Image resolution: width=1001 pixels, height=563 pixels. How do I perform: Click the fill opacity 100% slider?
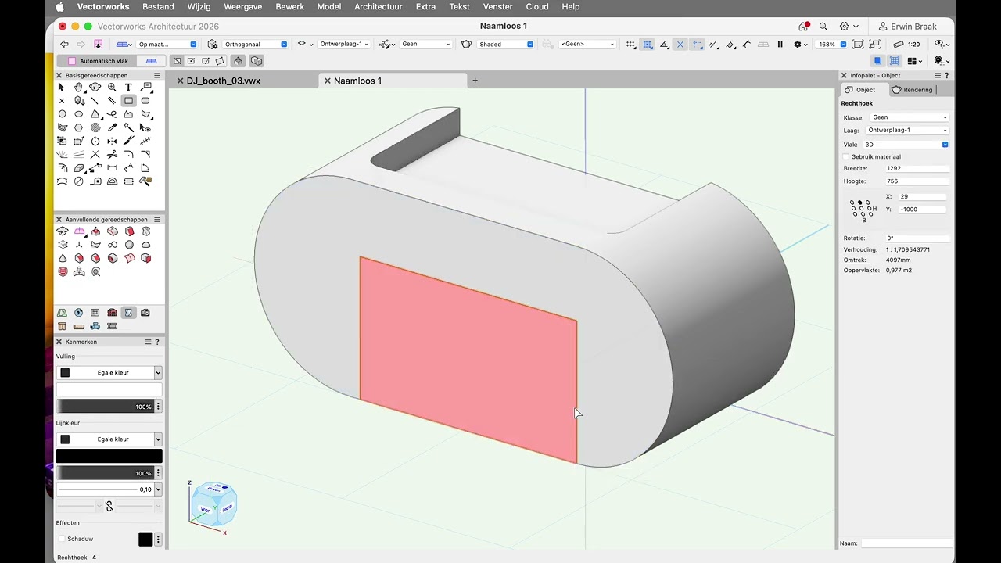pos(105,407)
